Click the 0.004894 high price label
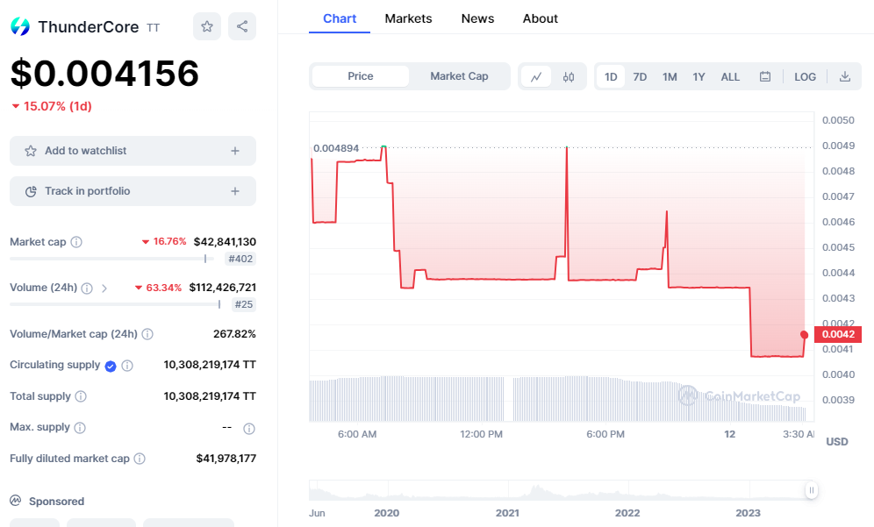The height and width of the screenshot is (527, 874). 335,148
